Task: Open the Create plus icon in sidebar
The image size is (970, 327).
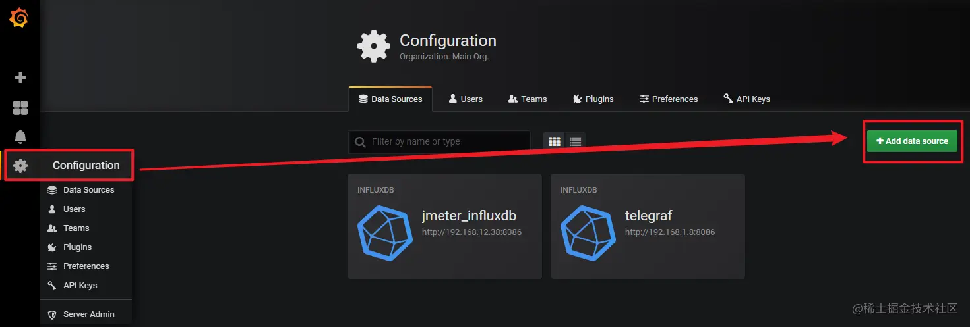Action: coord(20,77)
